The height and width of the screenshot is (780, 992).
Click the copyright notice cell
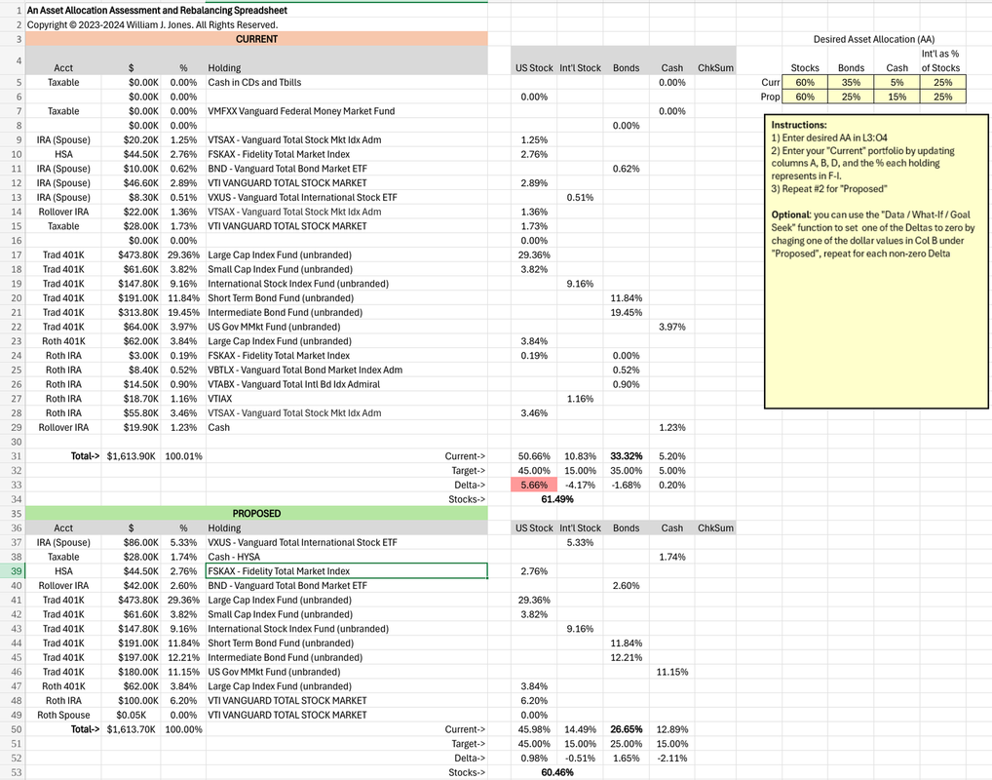(x=152, y=24)
